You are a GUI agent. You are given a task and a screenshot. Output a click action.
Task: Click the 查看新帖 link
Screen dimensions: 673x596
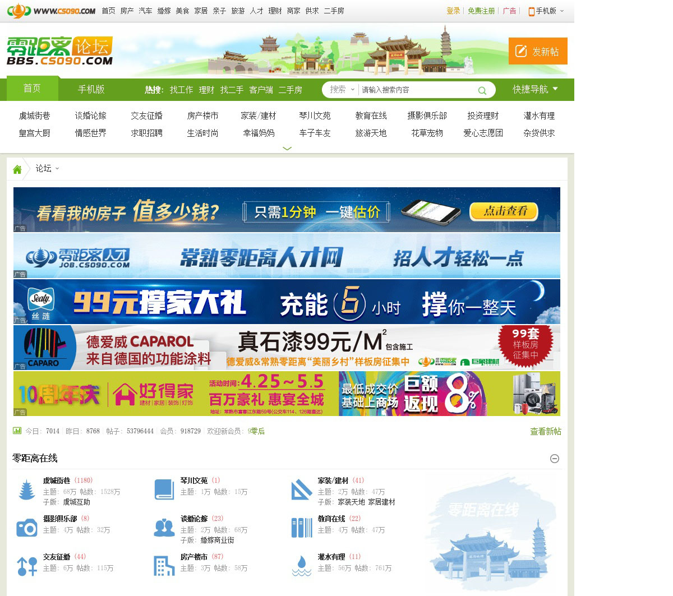click(546, 431)
